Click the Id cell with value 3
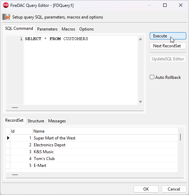The image size is (189, 195). coord(21,152)
